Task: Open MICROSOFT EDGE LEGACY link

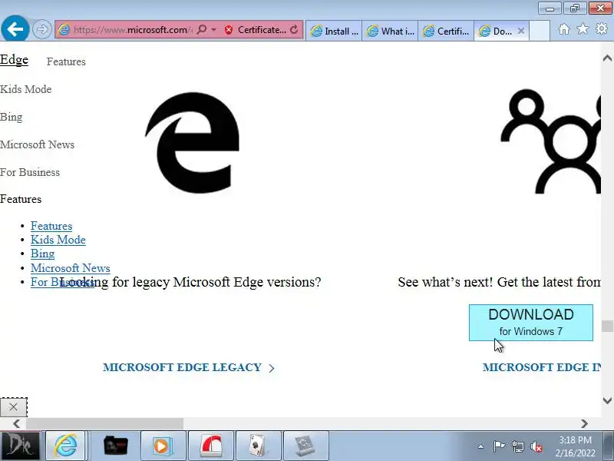Action: point(183,367)
